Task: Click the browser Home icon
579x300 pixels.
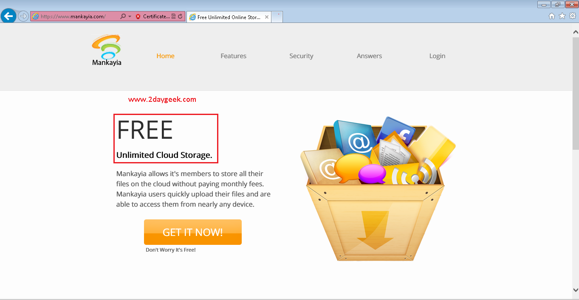Action: [x=552, y=16]
